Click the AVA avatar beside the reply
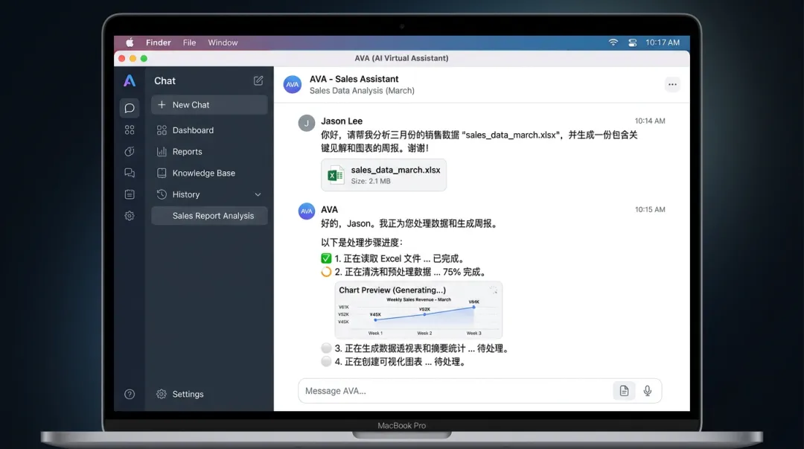This screenshot has height=449, width=804. pos(307,211)
